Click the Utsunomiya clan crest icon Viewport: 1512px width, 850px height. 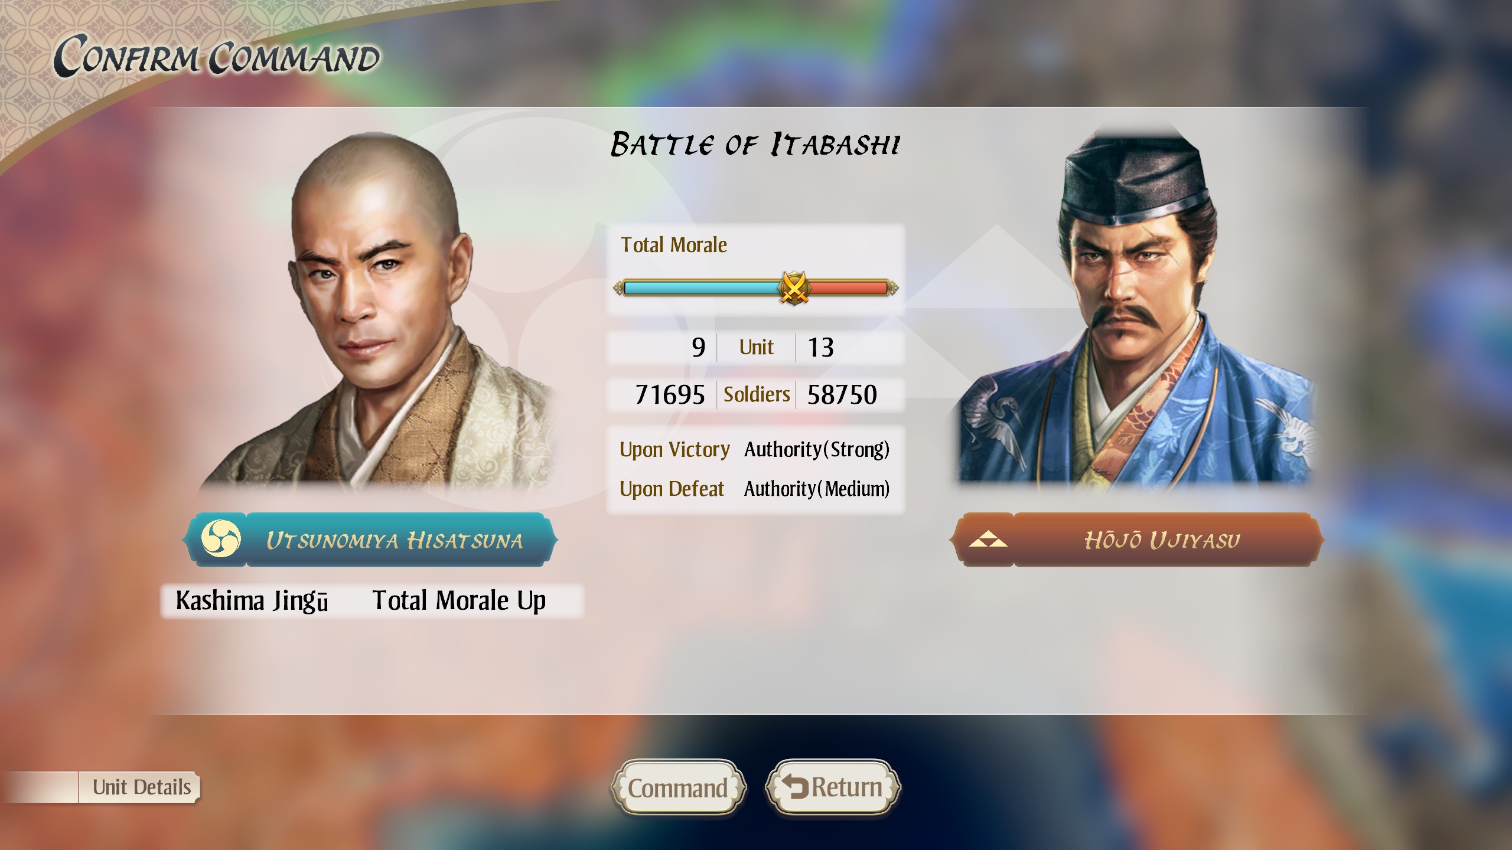[220, 539]
